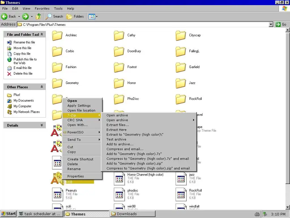Image resolution: width=290 pixels, height=218 pixels.
Task: Select the Garfield folder icon
Action: click(181, 67)
